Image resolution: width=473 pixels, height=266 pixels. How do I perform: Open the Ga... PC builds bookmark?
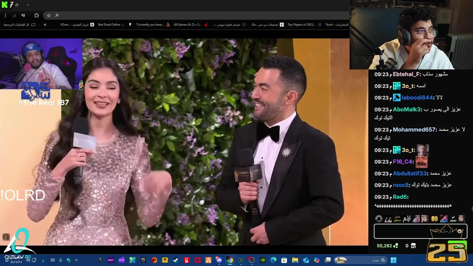click(268, 25)
